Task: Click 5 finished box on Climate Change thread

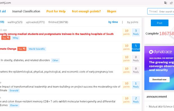Action: coord(136,47)
